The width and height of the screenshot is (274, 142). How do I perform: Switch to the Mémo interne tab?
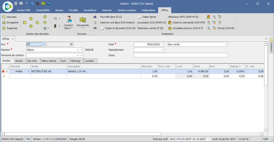[x=49, y=61]
